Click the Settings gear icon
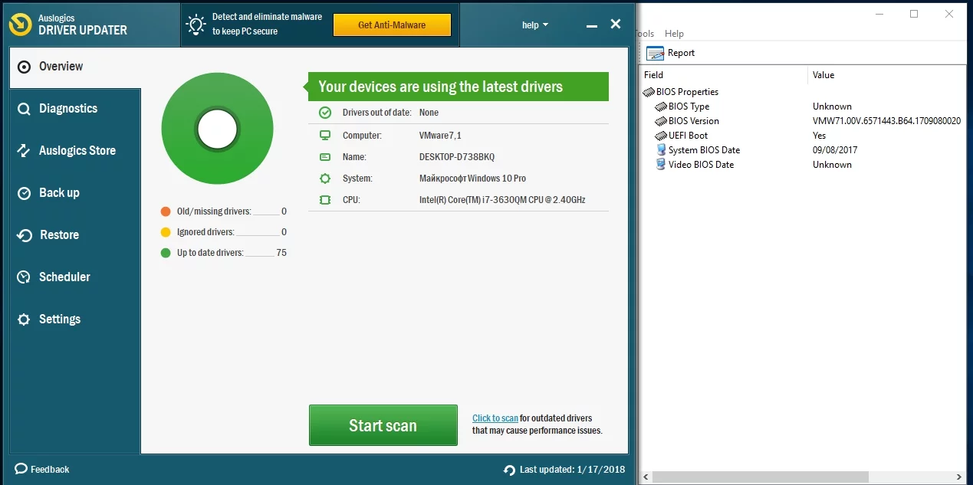This screenshot has width=973, height=485. pyautogui.click(x=24, y=320)
